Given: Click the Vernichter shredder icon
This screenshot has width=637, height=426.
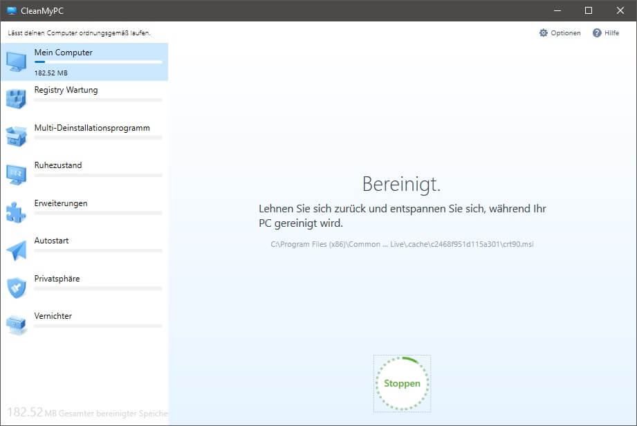Looking at the screenshot, I should pos(17,325).
